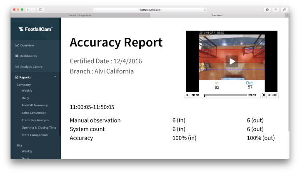Go to Analytic Centre
Viewport: 300px width, 174px height.
31,66
